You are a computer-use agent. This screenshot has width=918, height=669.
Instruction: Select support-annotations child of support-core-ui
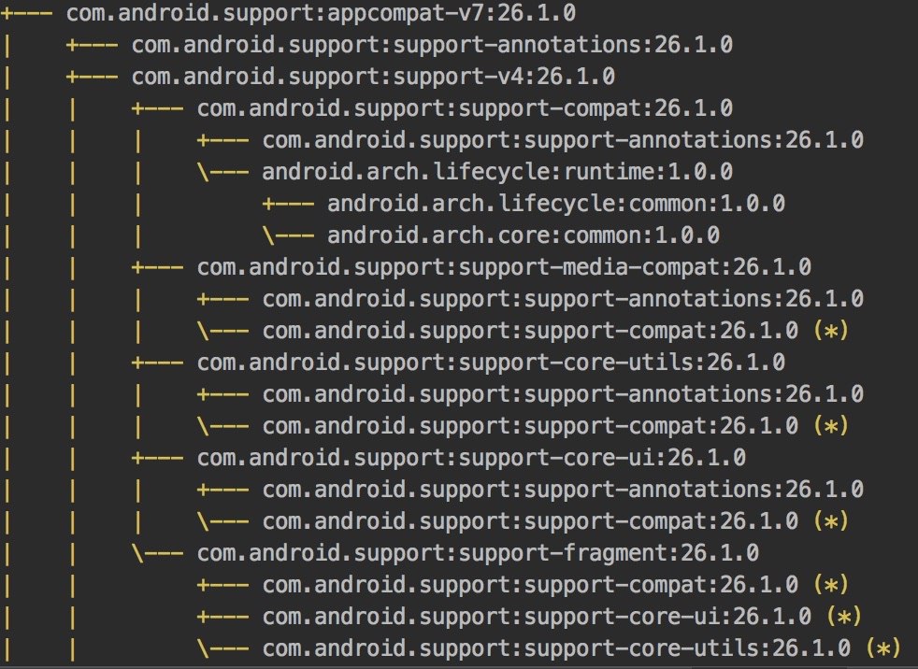click(563, 490)
